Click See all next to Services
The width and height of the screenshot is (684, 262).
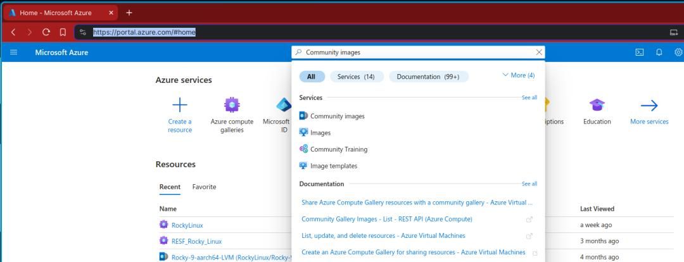click(529, 97)
